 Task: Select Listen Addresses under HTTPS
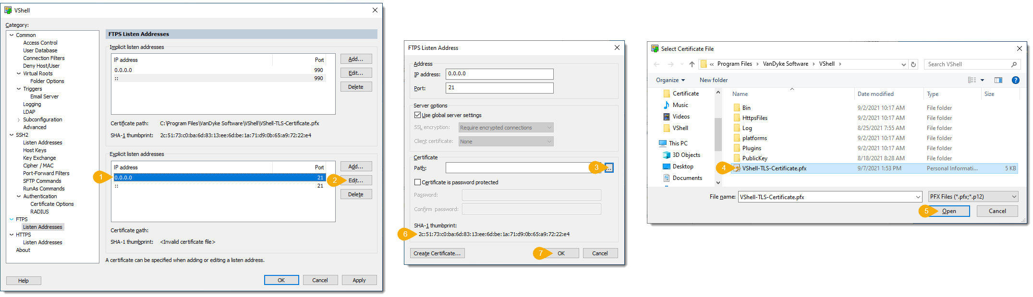tap(43, 242)
